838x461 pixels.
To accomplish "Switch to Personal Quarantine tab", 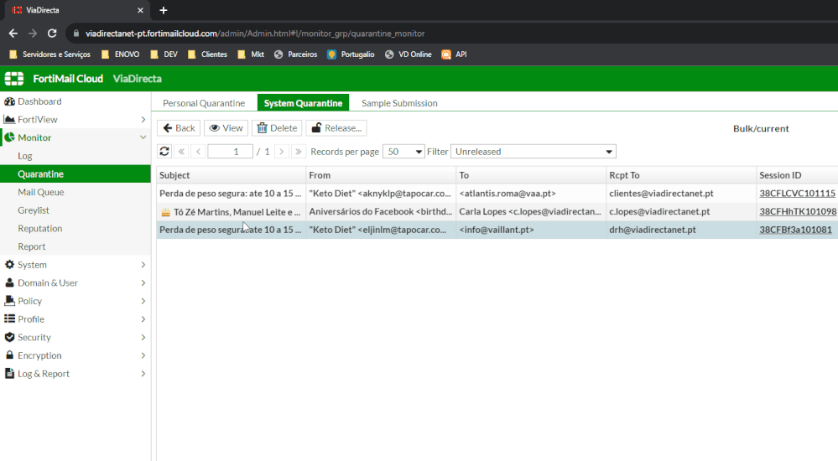I will 204,103.
